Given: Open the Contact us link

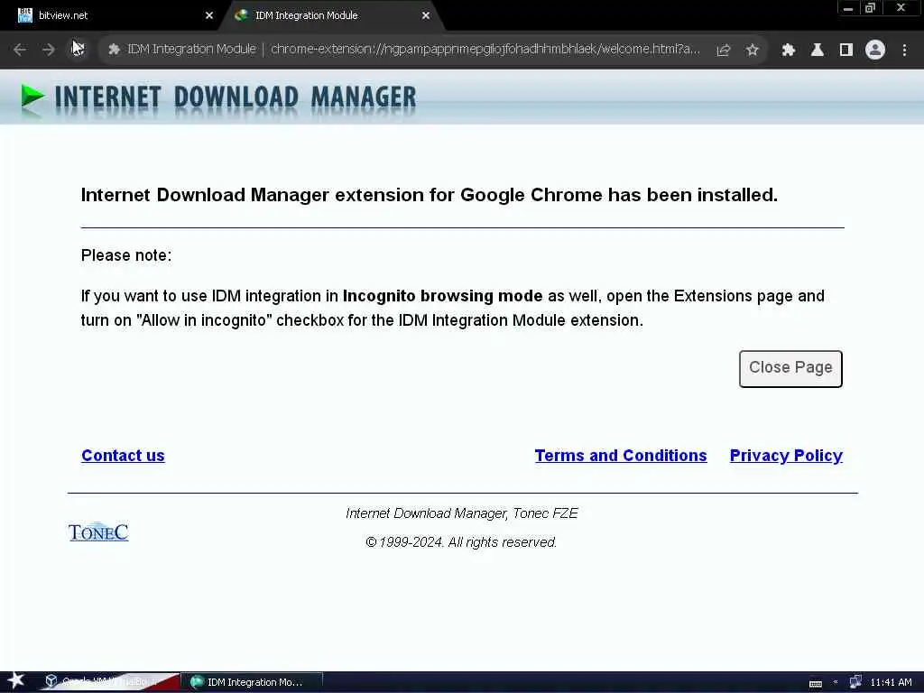Looking at the screenshot, I should point(123,456).
